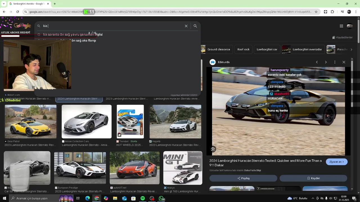Open Task View in the taskbar
The height and width of the screenshot is (202, 360).
pyautogui.click(x=78, y=198)
